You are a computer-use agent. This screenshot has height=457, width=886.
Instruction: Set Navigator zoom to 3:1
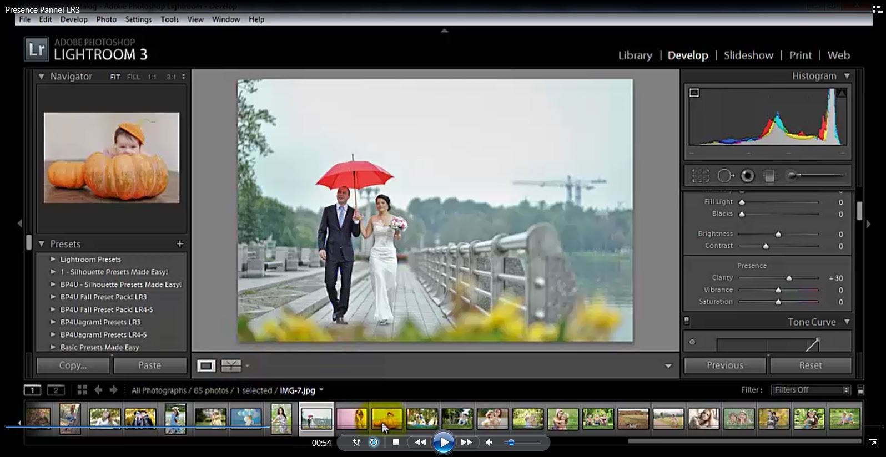pyautogui.click(x=172, y=77)
